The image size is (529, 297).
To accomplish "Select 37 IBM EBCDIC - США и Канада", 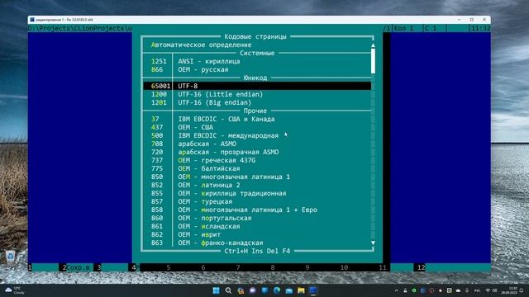I will point(257,119).
